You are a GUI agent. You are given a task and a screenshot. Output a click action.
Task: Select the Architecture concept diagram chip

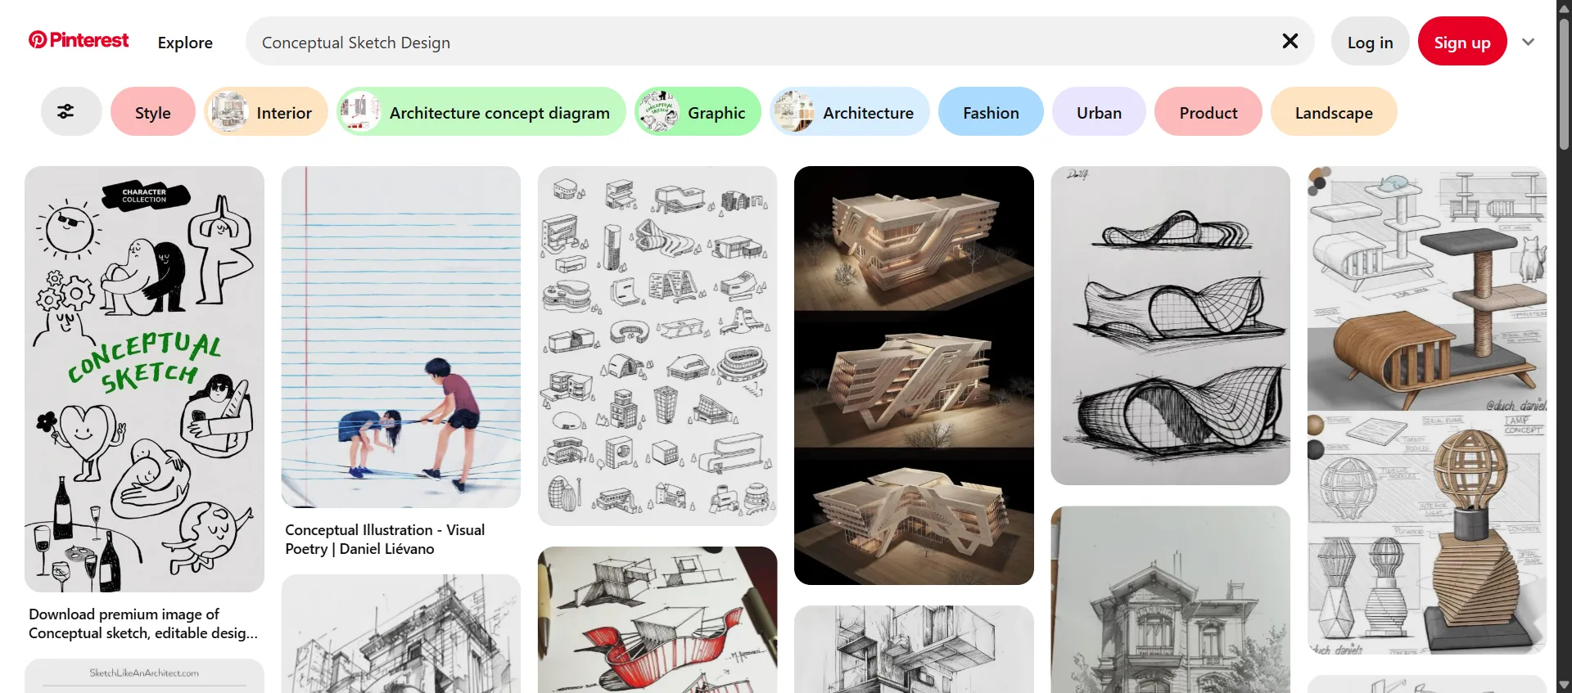point(481,112)
